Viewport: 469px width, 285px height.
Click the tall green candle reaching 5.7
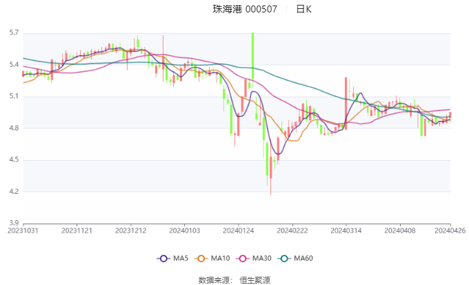pos(252,56)
